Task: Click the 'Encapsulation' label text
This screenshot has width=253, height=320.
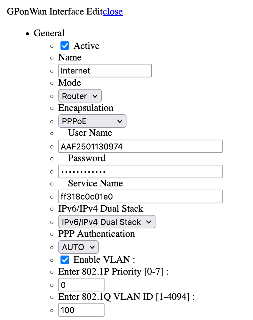Action: 86,108
